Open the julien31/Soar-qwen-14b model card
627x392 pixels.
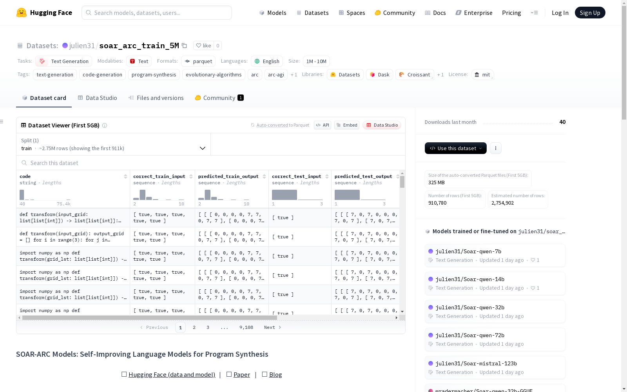[495, 283]
